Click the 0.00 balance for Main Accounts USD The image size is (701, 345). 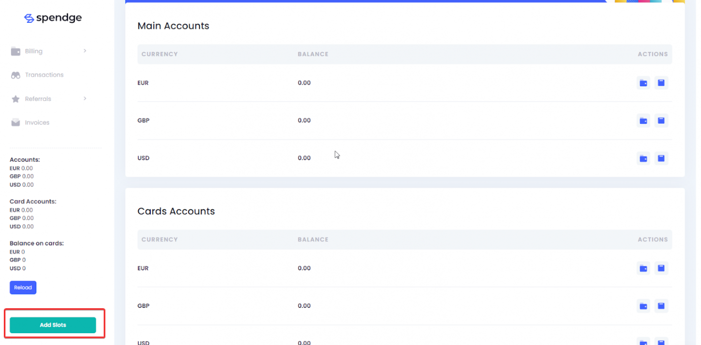click(x=304, y=158)
